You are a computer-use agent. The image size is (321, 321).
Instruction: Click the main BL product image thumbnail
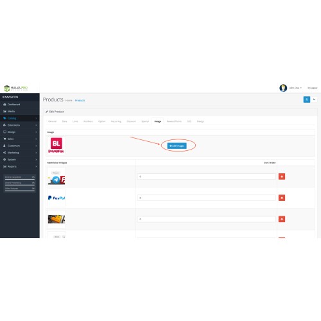pyautogui.click(x=56, y=146)
